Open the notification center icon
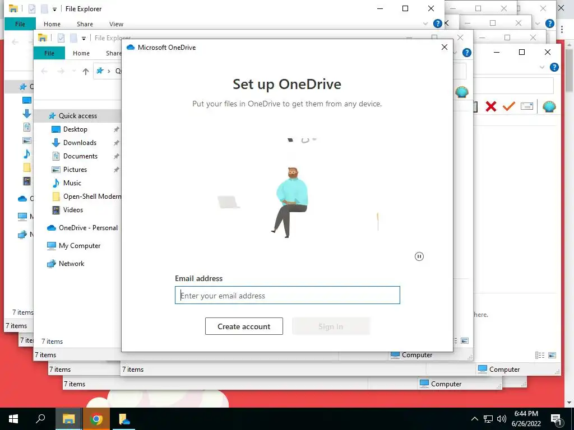 pyautogui.click(x=556, y=419)
